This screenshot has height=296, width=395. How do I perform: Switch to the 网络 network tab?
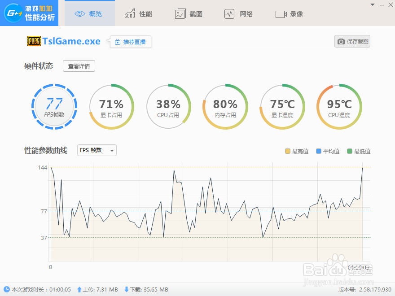238,14
